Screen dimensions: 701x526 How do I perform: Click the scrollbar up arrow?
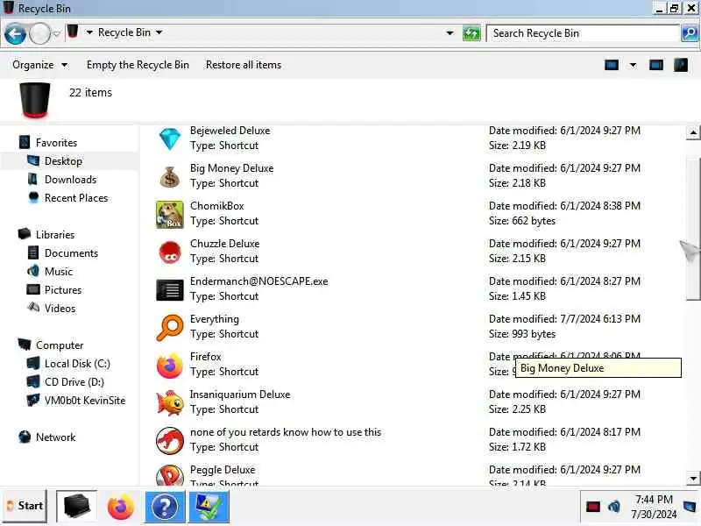(693, 132)
